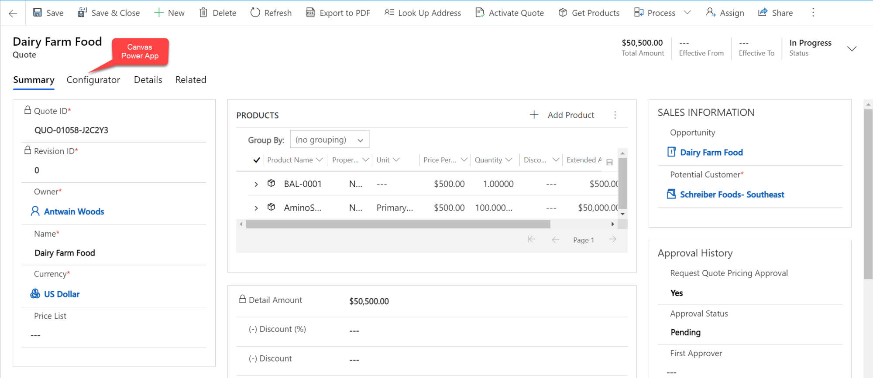Click the Schreiber Foods account icon
This screenshot has height=378, width=873.
point(671,194)
